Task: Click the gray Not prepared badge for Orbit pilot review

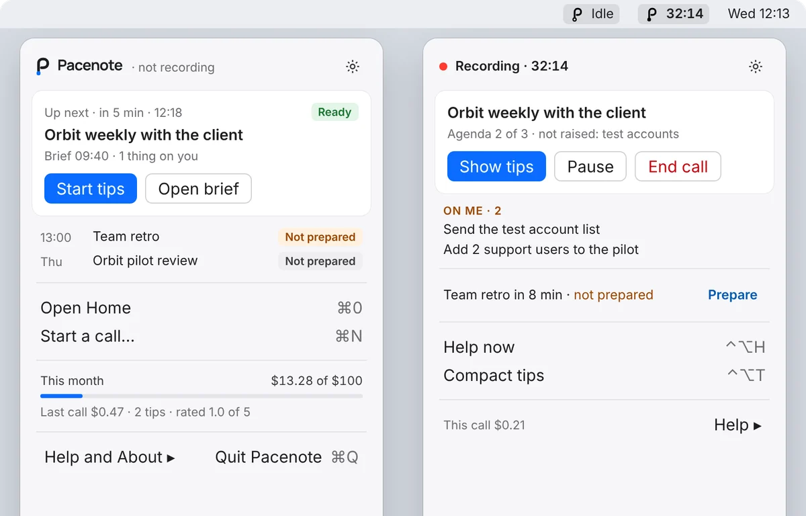Action: click(x=320, y=261)
